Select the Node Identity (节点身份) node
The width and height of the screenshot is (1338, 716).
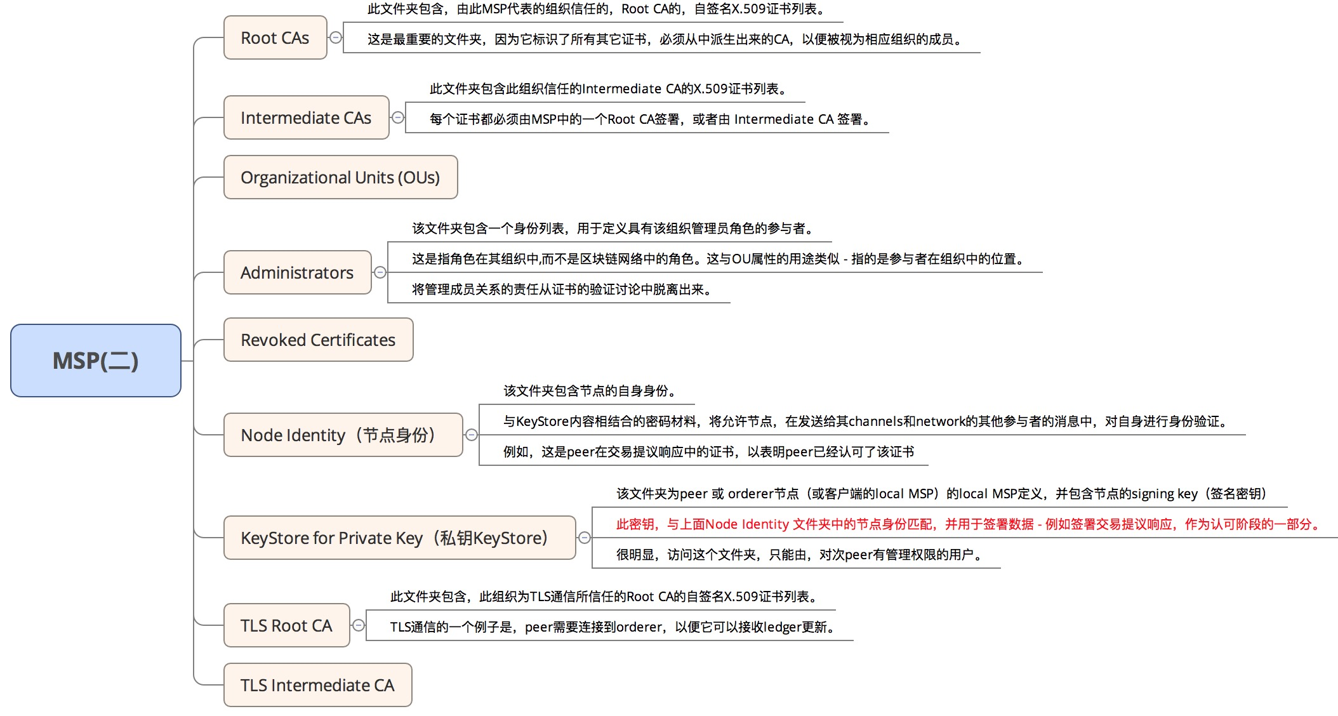pyautogui.click(x=343, y=435)
